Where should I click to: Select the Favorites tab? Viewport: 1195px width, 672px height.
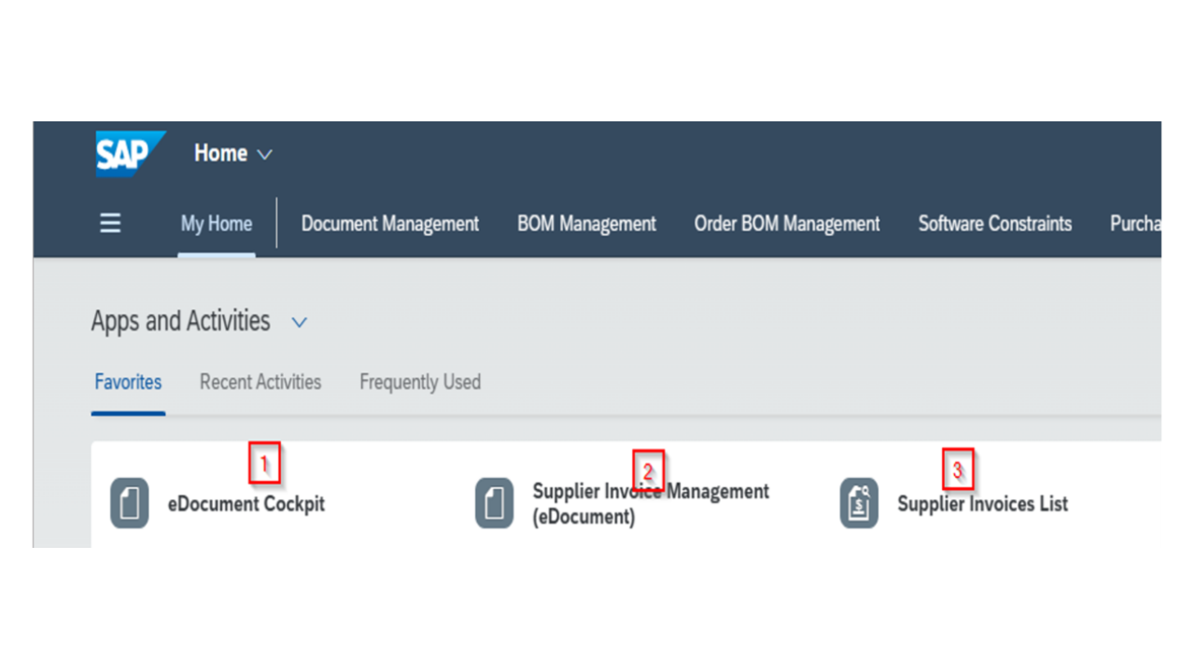pos(128,382)
